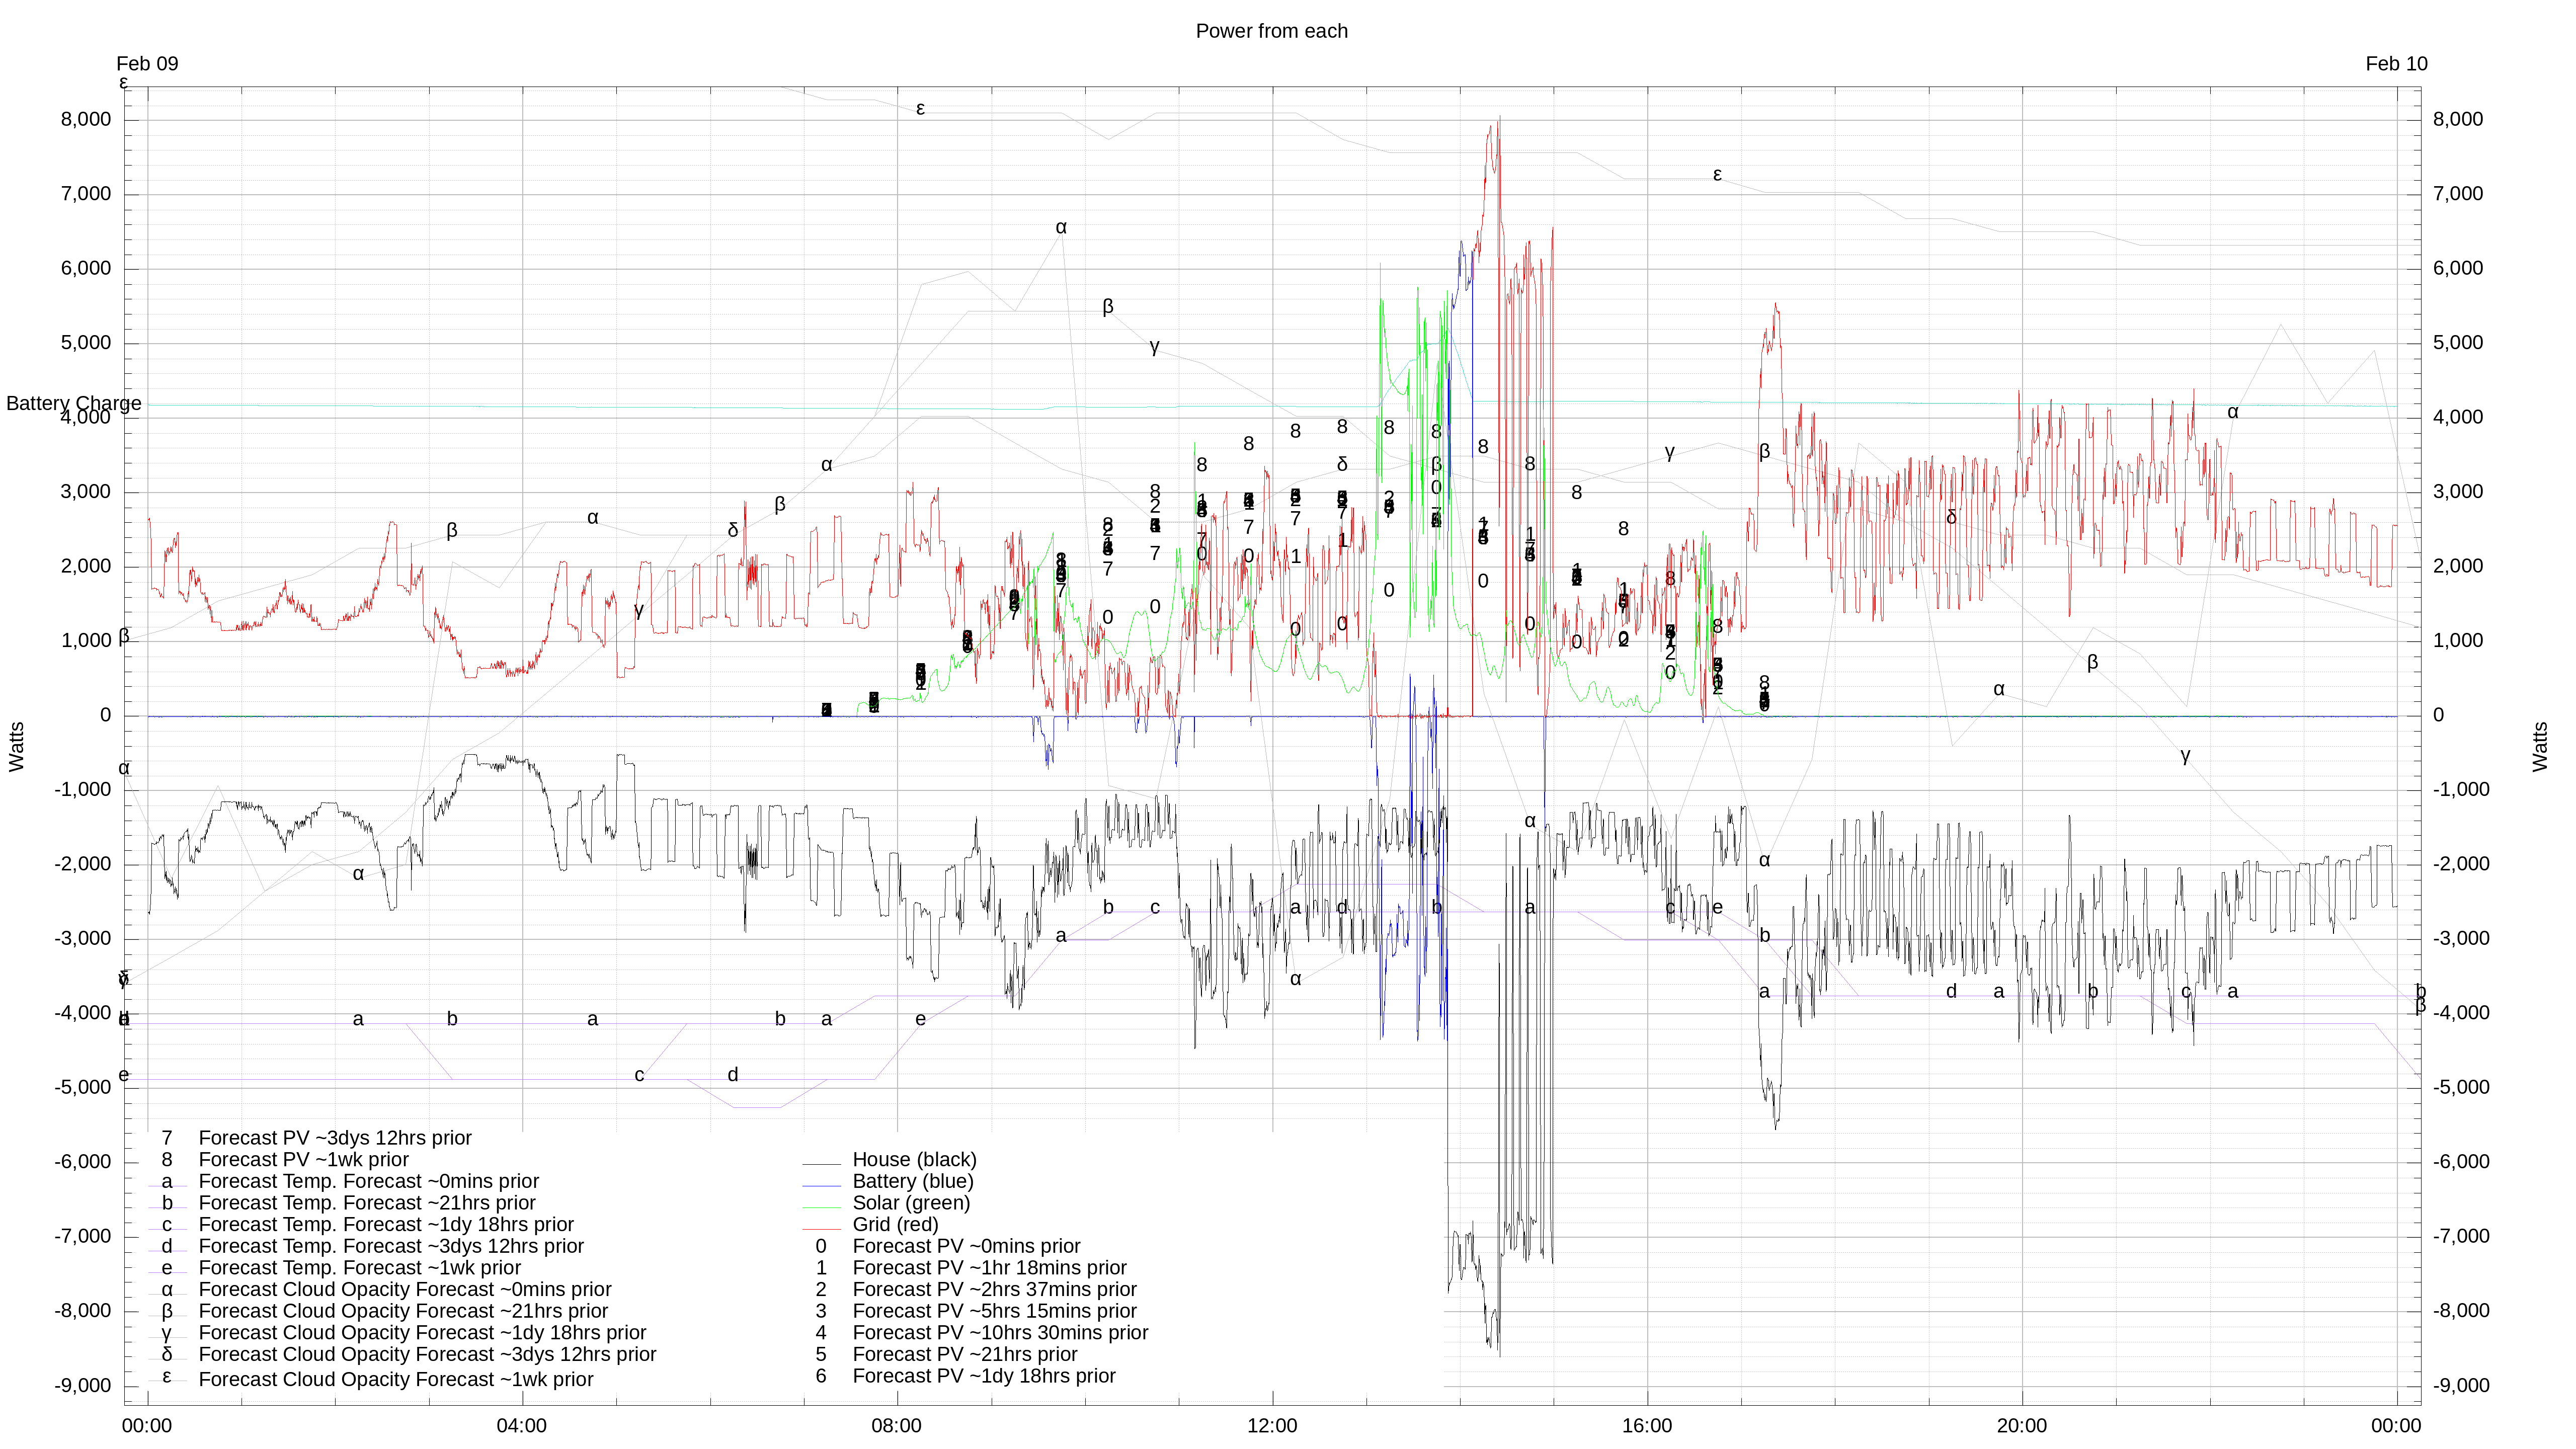This screenshot has height=1449, width=2576.
Task: Click the left 'Watts' axis title
Action: pyautogui.click(x=16, y=747)
